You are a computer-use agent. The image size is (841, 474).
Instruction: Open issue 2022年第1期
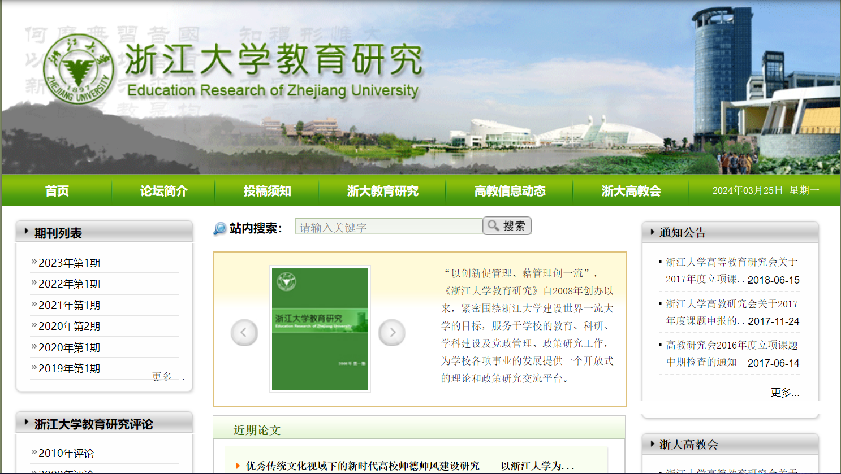click(69, 284)
